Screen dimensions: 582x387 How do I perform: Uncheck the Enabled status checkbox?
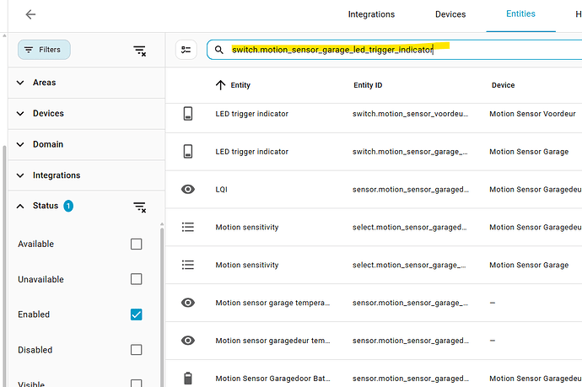pyautogui.click(x=136, y=314)
